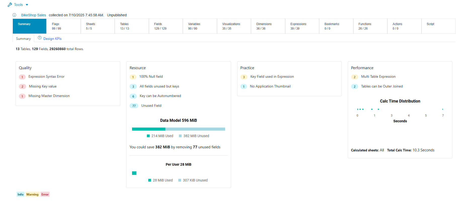Click the Design KPIs help icon
Image resolution: width=458 pixels, height=201 pixels.
click(x=39, y=38)
